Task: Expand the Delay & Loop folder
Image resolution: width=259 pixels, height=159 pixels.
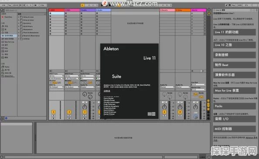Action: (19, 17)
